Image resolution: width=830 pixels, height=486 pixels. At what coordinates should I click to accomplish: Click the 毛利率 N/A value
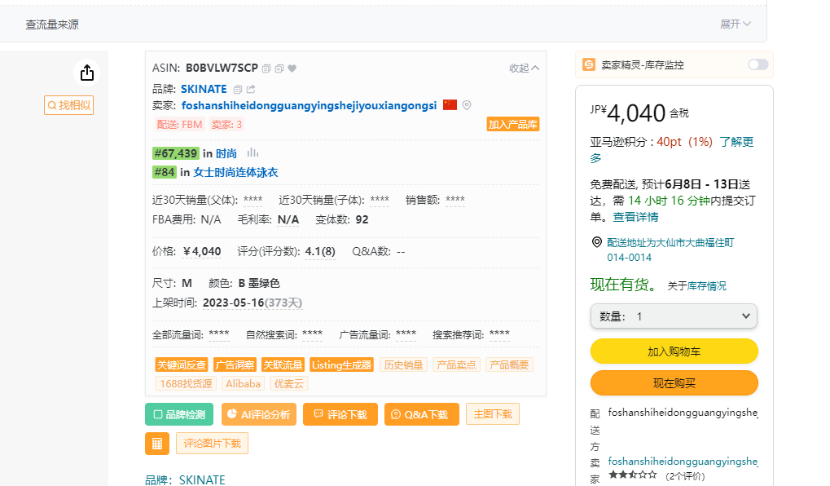(288, 220)
